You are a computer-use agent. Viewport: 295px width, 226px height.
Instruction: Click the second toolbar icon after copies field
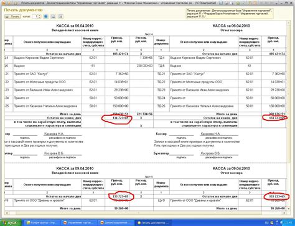click(54, 16)
